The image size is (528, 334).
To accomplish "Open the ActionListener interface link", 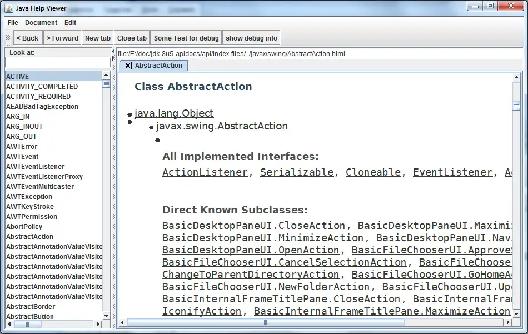I will [x=205, y=172].
